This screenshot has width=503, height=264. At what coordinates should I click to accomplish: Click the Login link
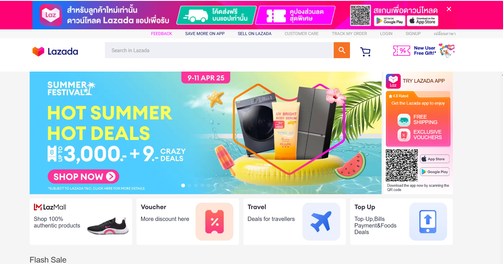386,34
